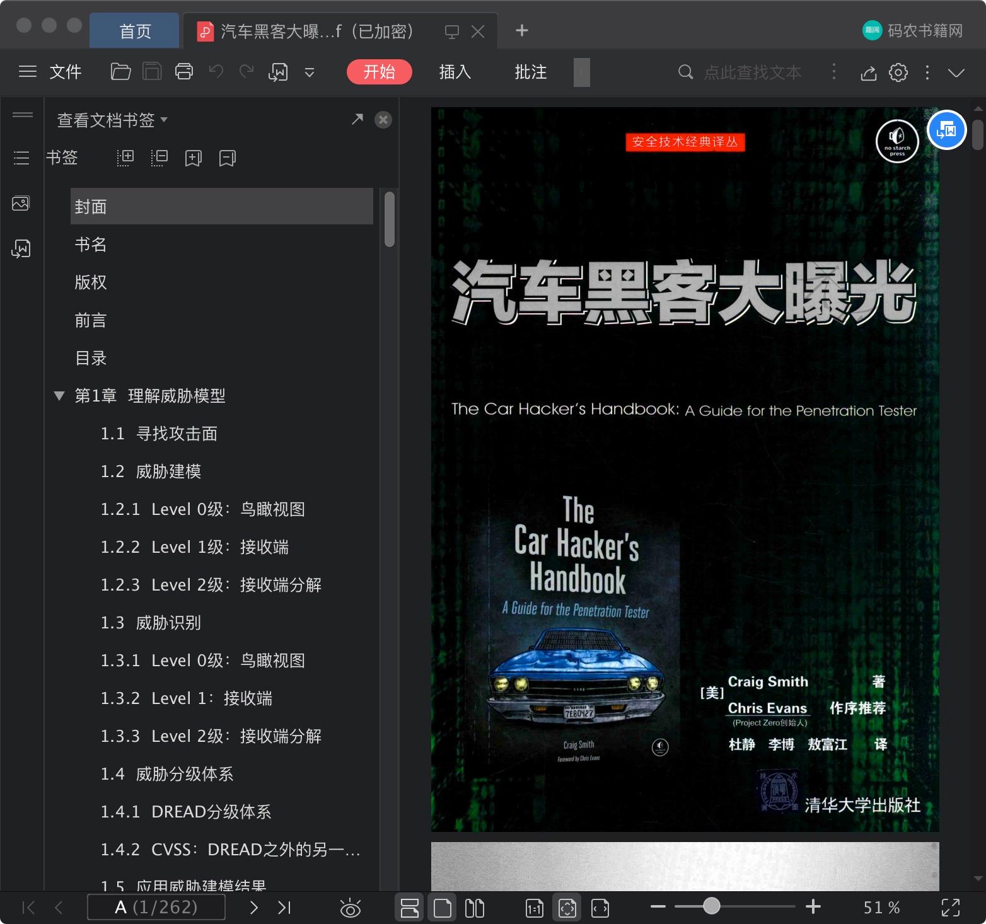Click the search text field 点此查找文本

[752, 72]
